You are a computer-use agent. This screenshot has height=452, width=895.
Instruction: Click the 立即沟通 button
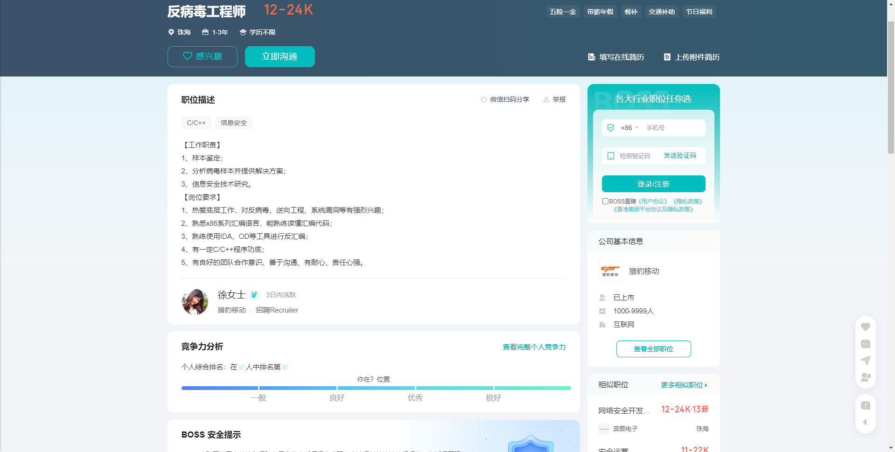coord(280,56)
